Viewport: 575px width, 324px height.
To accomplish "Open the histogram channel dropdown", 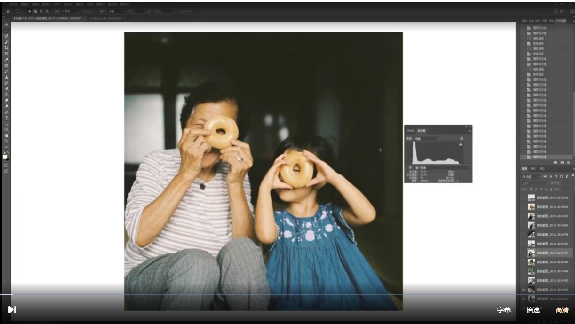I will [x=426, y=139].
